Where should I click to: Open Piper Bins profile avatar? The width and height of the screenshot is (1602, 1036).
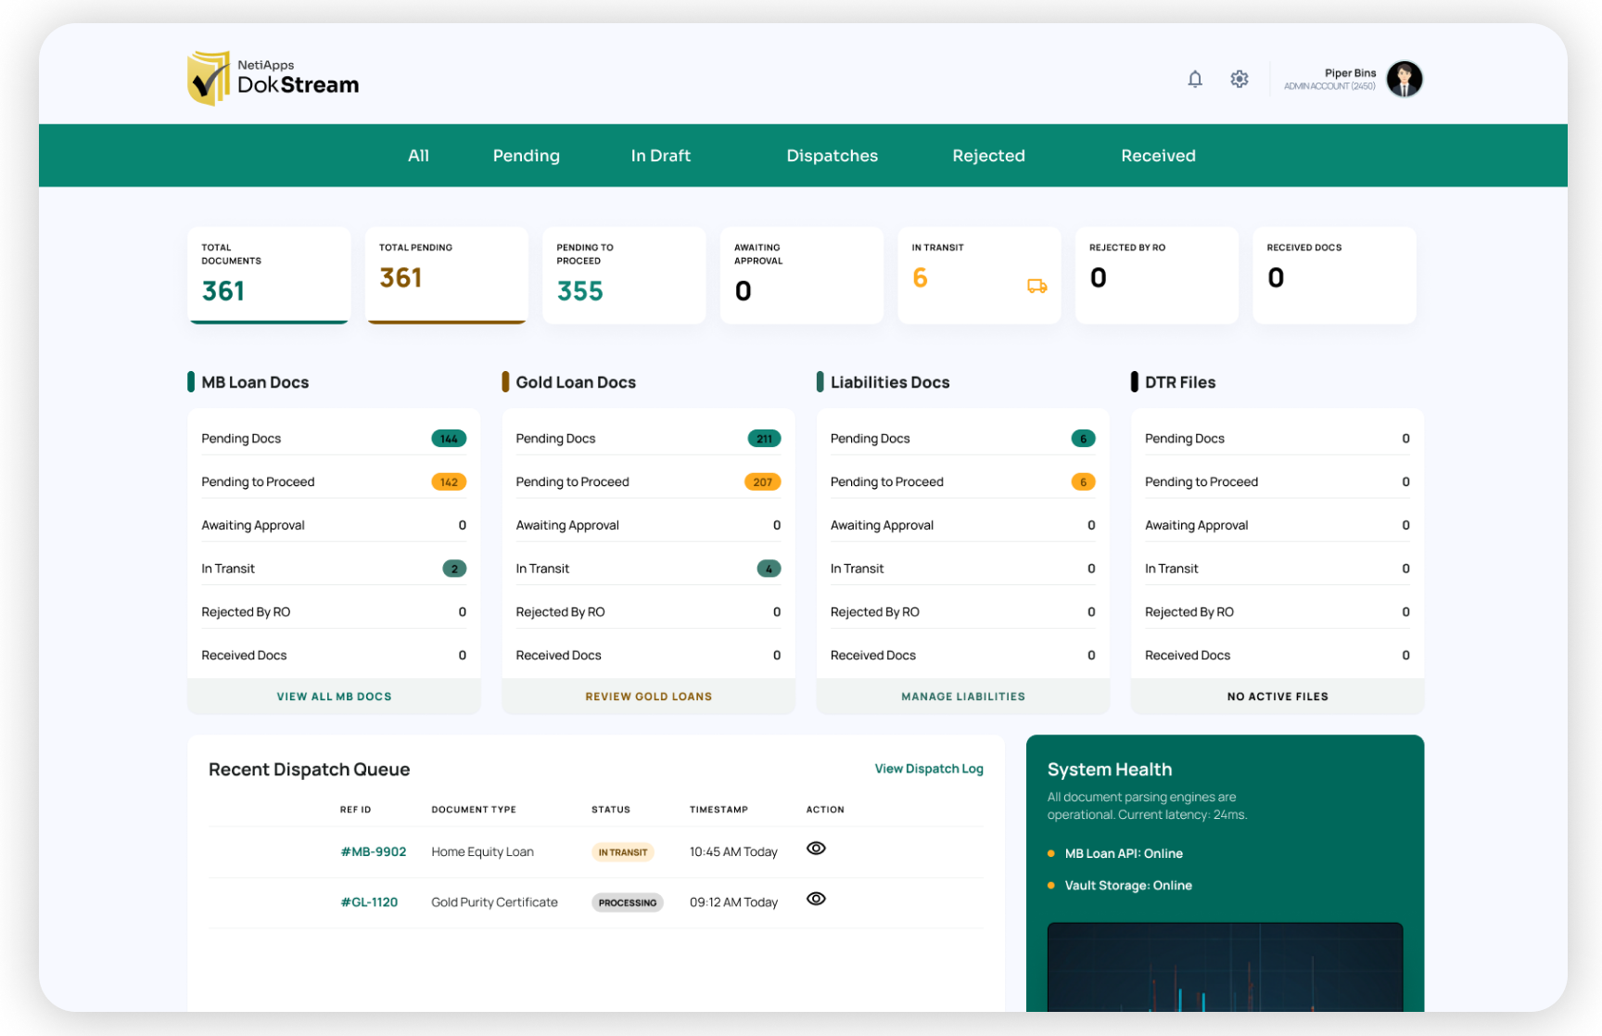1404,80
